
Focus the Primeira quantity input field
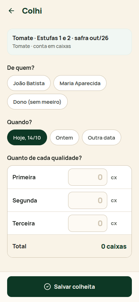pos(88,177)
